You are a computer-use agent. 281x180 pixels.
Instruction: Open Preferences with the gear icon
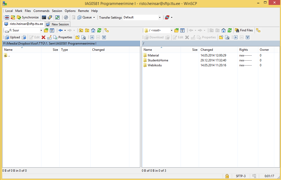tap(66, 17)
